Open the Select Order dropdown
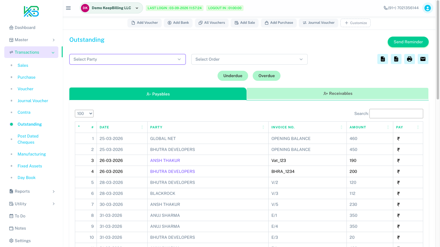 [249, 59]
